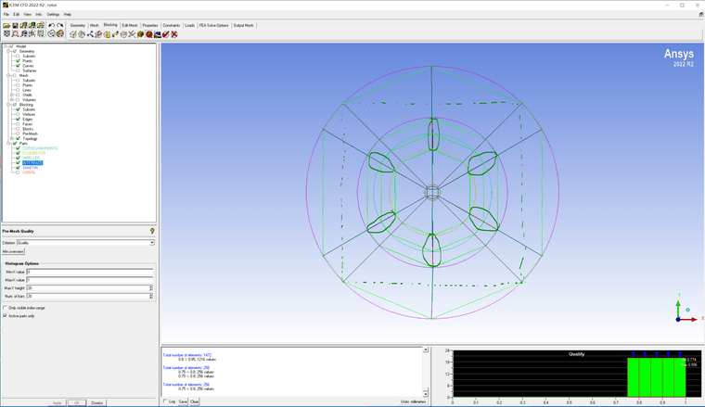Click the Delete Block red X icon

(x=174, y=34)
